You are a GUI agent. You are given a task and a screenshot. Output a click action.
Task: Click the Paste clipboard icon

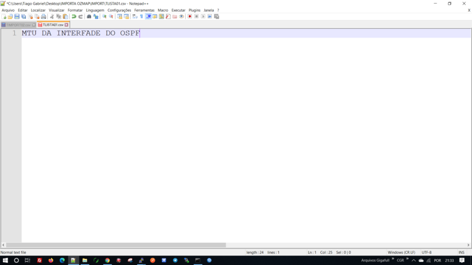pyautogui.click(x=65, y=16)
